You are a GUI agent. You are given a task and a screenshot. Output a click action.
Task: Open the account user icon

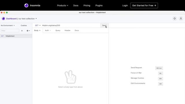tap(181, 18)
